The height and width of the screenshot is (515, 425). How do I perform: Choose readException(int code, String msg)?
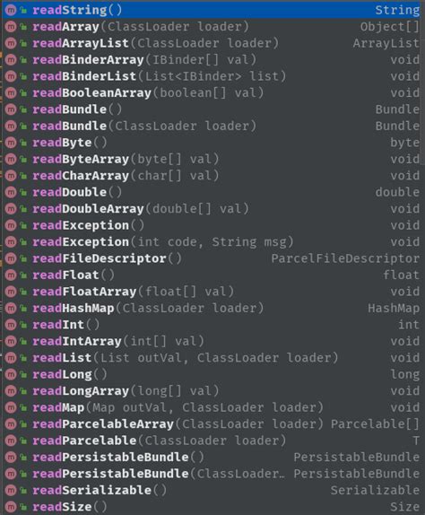[x=212, y=241]
